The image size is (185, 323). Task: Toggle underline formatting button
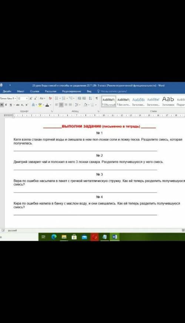click(10, 105)
